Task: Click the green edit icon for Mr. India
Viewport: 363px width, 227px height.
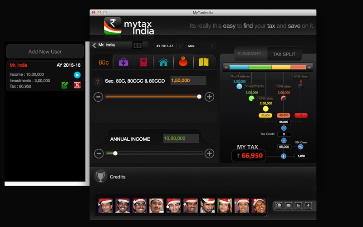Action: tap(65, 85)
